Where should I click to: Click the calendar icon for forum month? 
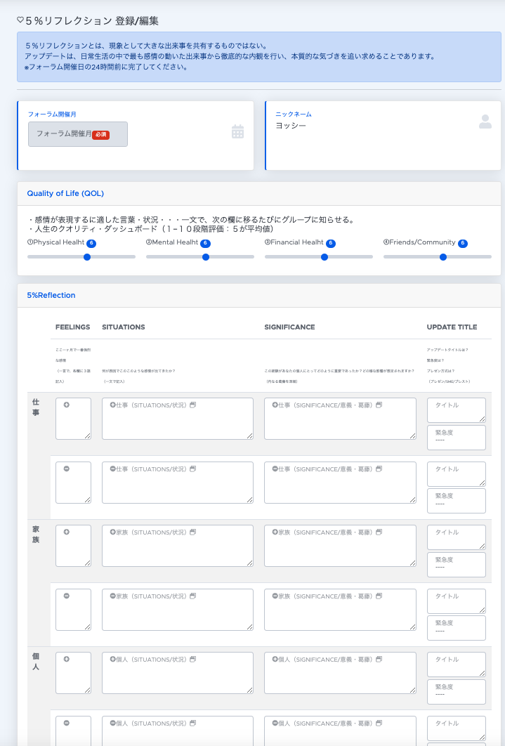point(237,131)
